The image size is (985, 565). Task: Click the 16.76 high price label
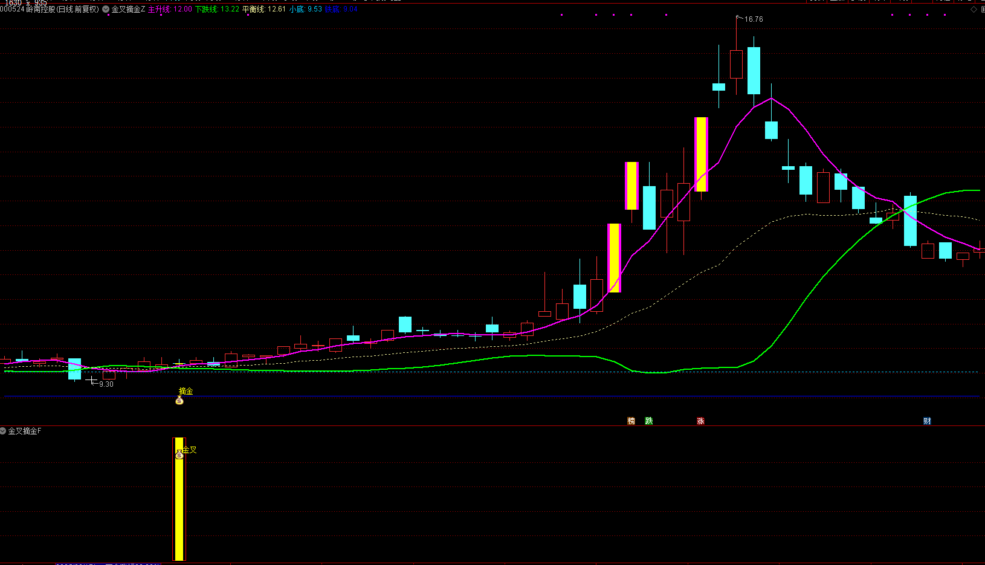pyautogui.click(x=754, y=19)
